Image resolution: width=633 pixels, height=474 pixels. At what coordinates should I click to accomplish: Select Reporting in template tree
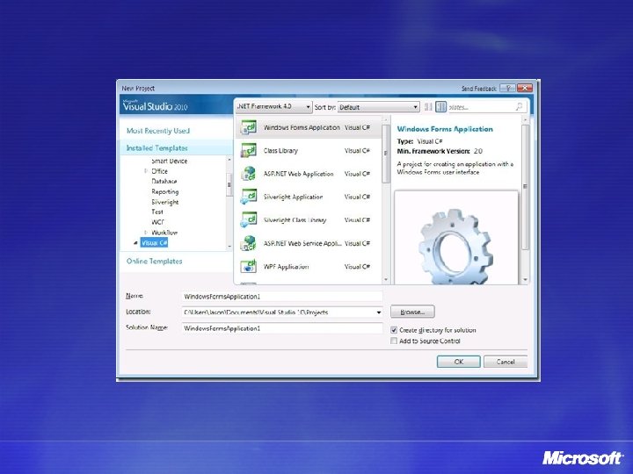[164, 191]
